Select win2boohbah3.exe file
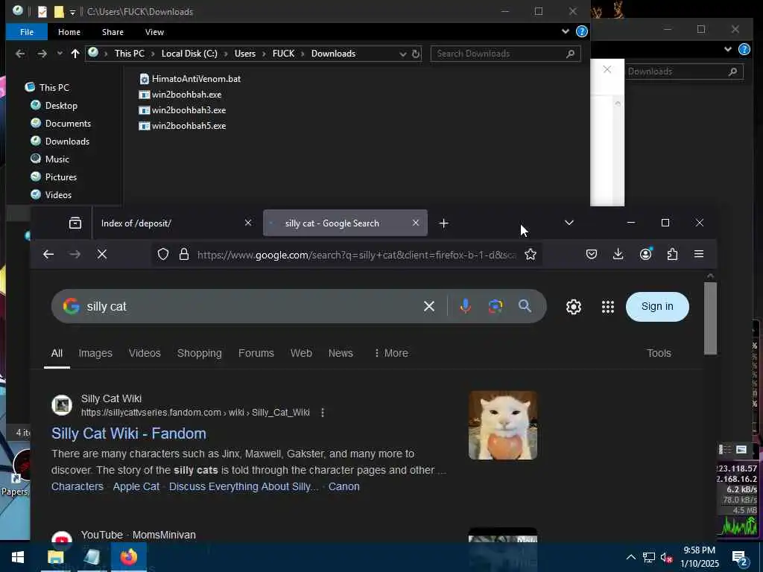Screen dimensions: 763x572 (183, 110)
